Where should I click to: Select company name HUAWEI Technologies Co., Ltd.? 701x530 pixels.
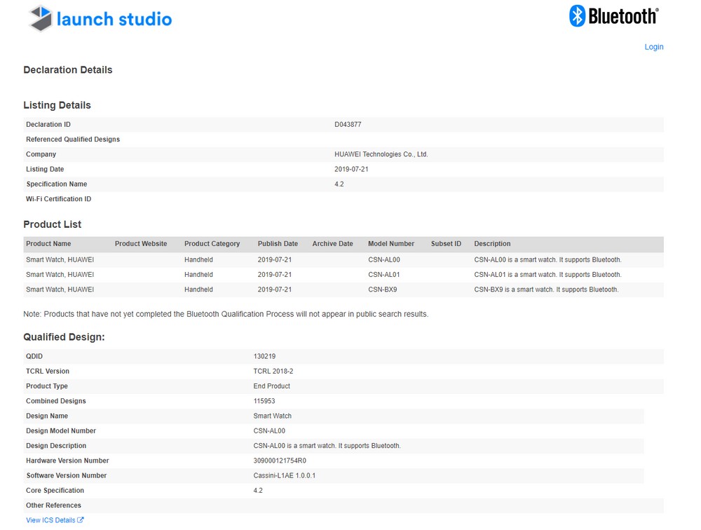click(x=381, y=154)
